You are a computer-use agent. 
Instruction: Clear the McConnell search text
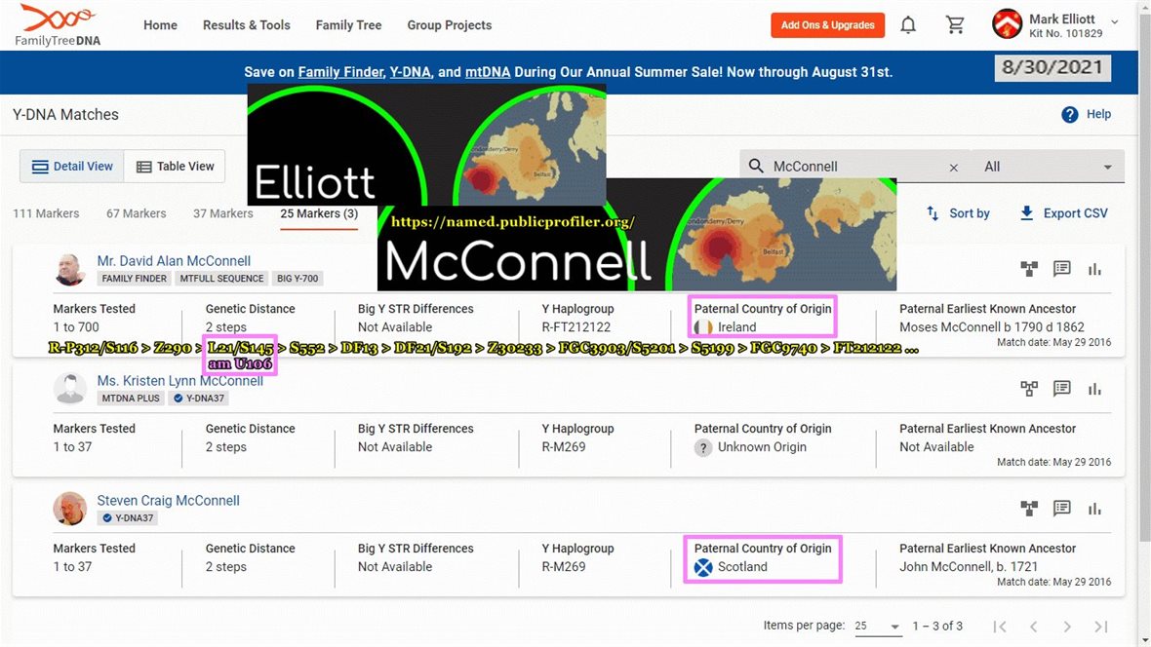(x=954, y=168)
